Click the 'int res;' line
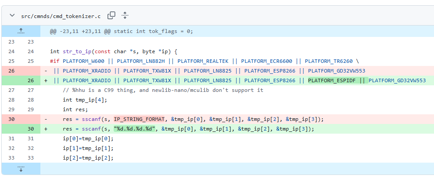This screenshot has width=434, height=182. pyautogui.click(x=75, y=109)
